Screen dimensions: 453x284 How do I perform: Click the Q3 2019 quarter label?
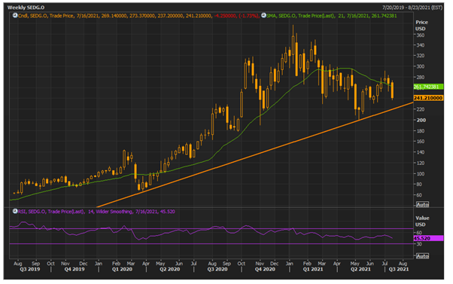click(30, 269)
